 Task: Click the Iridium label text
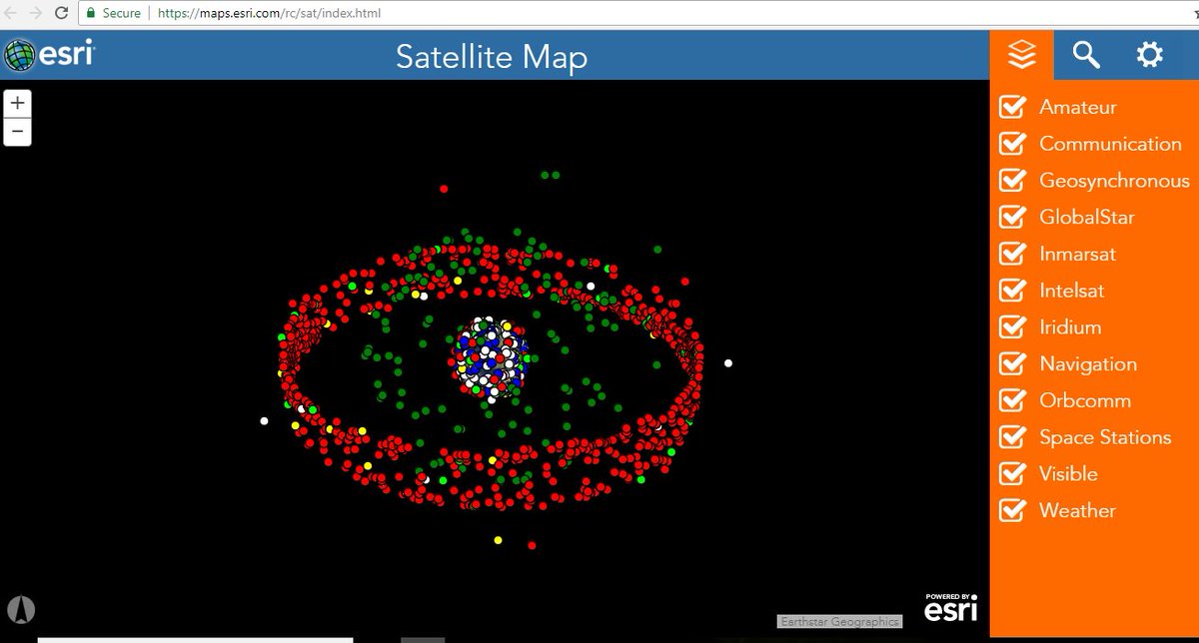[1070, 326]
